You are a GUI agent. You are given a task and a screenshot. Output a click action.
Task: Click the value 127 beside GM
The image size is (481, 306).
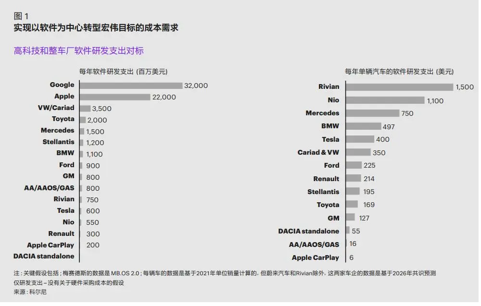[364, 219]
